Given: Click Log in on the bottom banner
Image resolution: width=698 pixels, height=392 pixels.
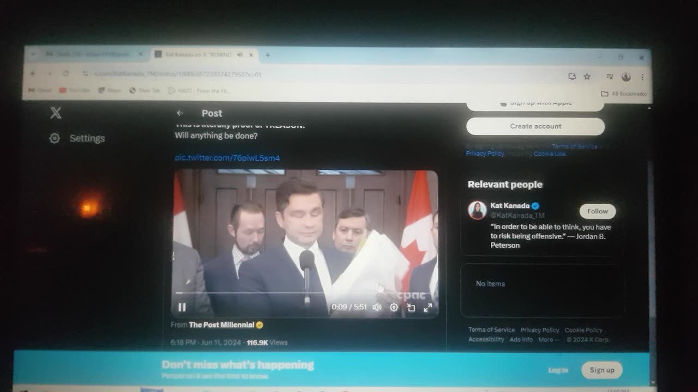Looking at the screenshot, I should 558,370.
